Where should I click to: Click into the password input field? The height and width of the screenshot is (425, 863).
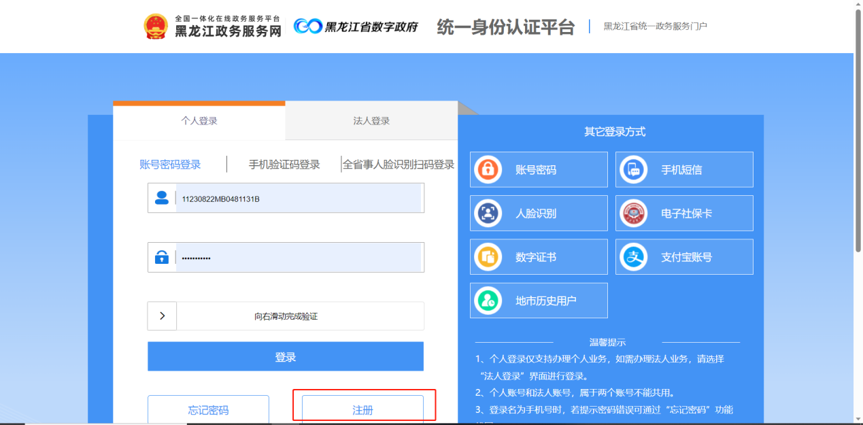298,258
